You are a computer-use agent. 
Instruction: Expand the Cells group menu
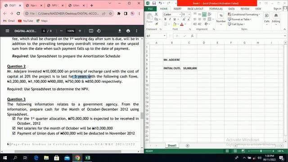point(267,18)
